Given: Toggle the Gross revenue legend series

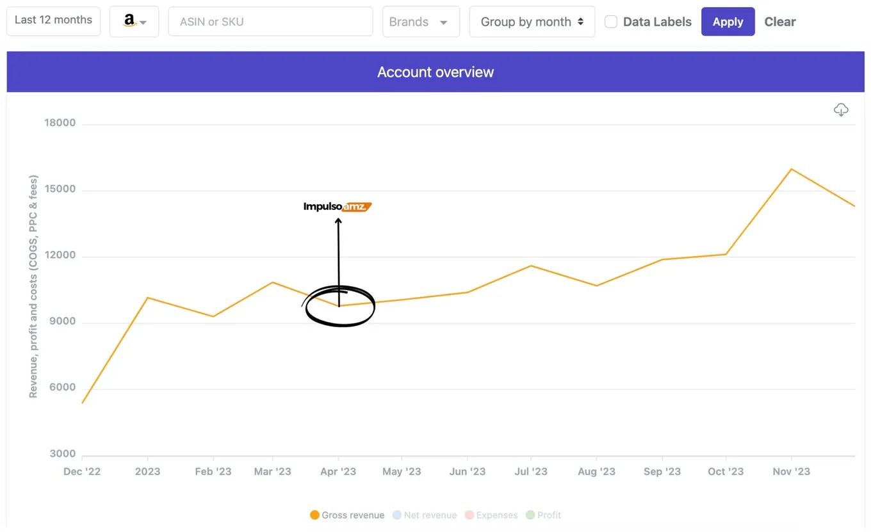Looking at the screenshot, I should pyautogui.click(x=347, y=515).
